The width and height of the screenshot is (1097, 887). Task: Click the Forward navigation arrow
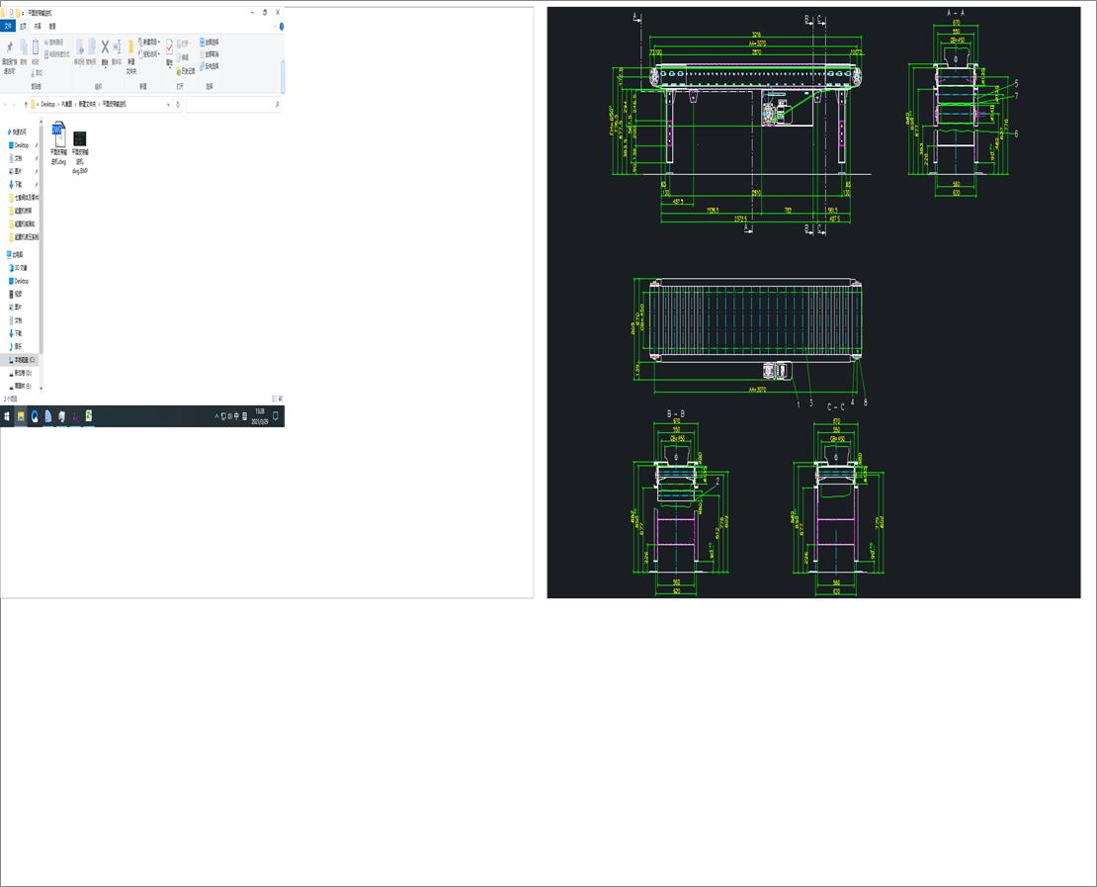[x=14, y=104]
